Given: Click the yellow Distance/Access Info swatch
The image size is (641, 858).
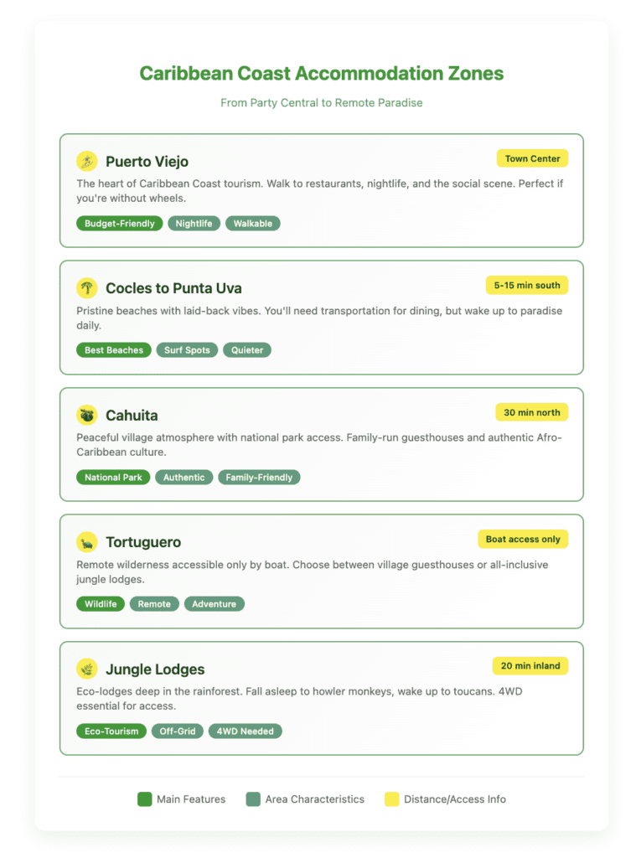Looking at the screenshot, I should (391, 799).
